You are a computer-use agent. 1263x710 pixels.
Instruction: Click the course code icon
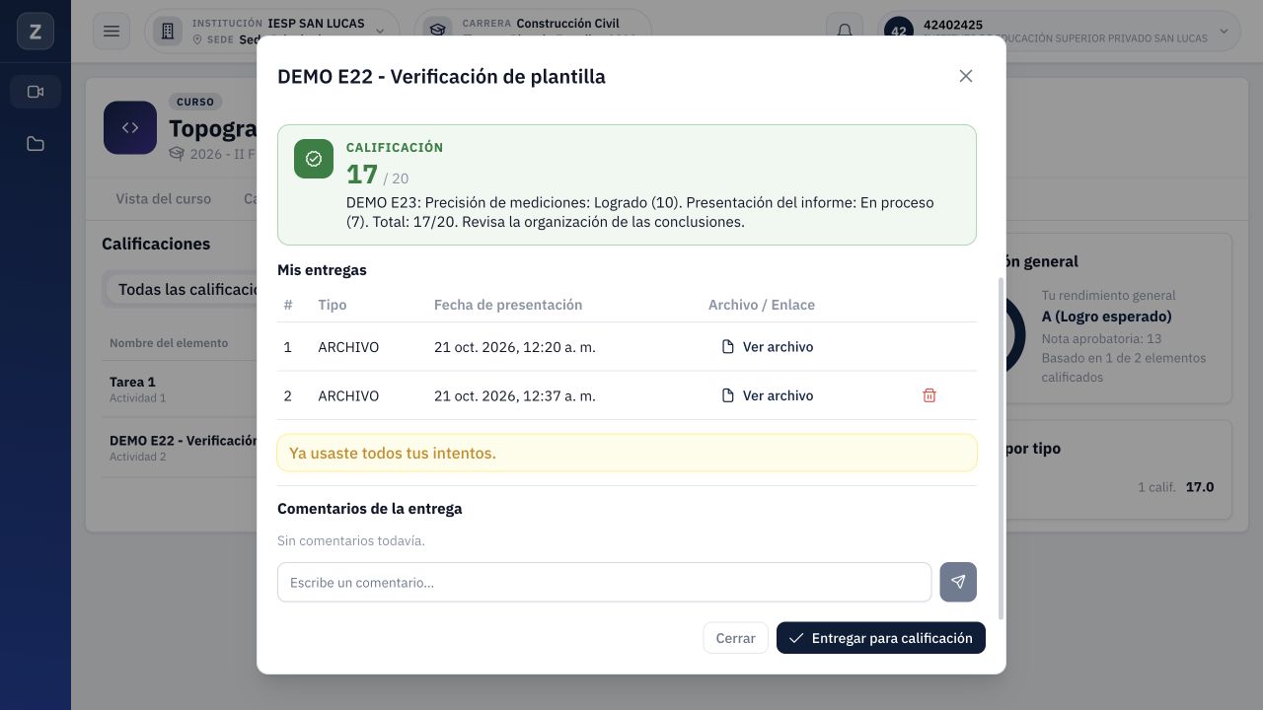point(130,128)
